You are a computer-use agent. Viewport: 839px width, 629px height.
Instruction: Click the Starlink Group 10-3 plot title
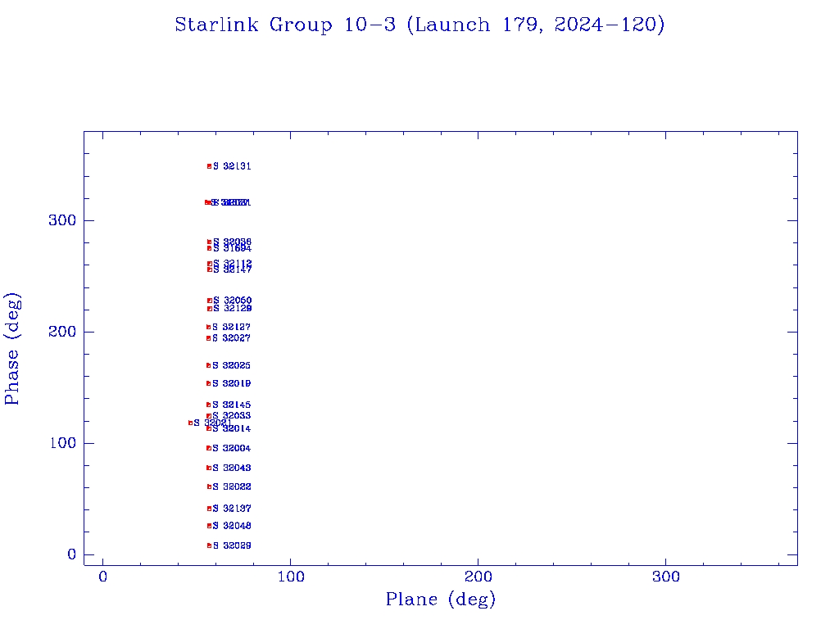pyautogui.click(x=419, y=25)
